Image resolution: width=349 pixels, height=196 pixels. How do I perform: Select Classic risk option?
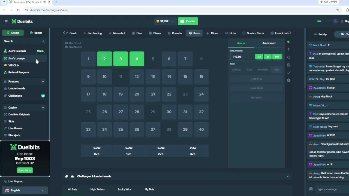click(x=236, y=70)
